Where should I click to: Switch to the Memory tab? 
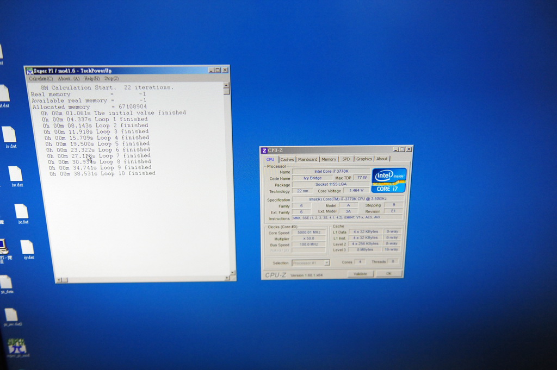coord(329,159)
